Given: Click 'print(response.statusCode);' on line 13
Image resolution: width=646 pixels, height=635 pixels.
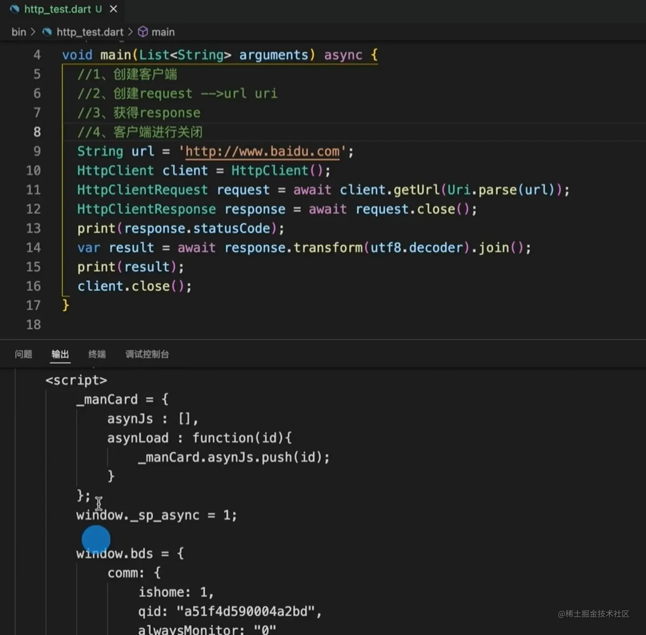Looking at the screenshot, I should coord(181,228).
